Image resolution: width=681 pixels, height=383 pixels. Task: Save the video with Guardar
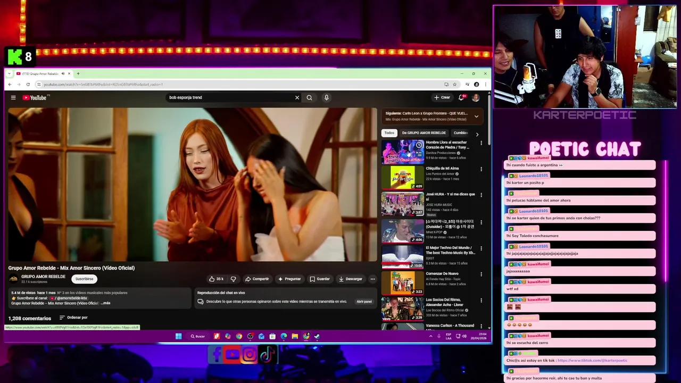click(x=320, y=279)
